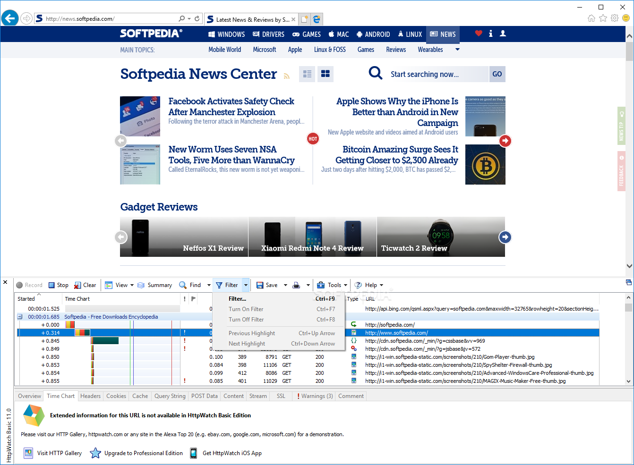Collapse the Softpedia page group row
Screen dimensions: 634x465
(x=20, y=317)
